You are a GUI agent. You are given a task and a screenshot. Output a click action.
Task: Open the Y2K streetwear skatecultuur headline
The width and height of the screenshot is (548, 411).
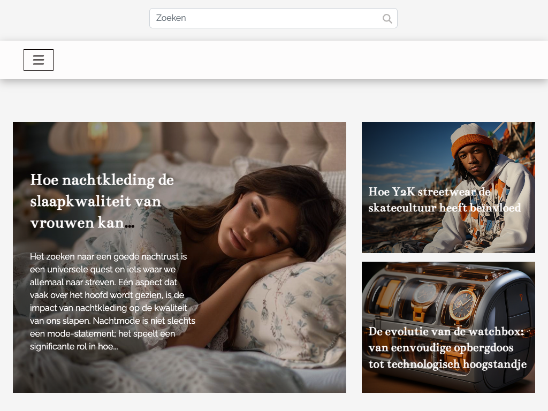[x=444, y=200]
